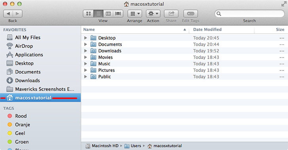Go forward with the right arrow
Viewport: 288px width, 150px height.
coord(17,14)
